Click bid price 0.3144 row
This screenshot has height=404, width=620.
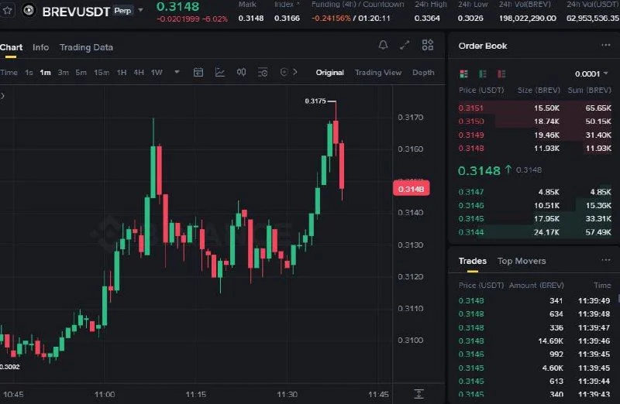click(x=535, y=232)
